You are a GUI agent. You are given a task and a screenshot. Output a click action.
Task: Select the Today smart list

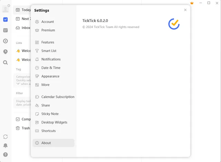[x=22, y=10]
